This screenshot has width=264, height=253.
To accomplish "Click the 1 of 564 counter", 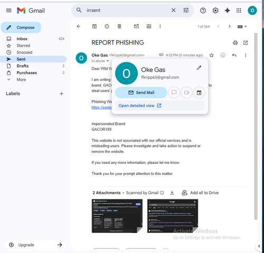I will click(204, 26).
